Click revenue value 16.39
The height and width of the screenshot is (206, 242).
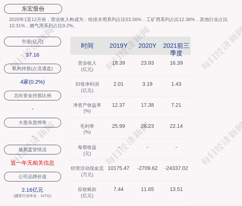pos(176,63)
